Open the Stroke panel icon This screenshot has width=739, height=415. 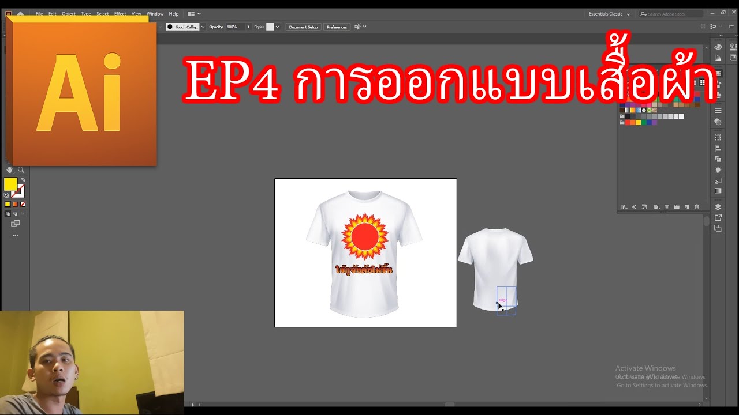tap(718, 111)
